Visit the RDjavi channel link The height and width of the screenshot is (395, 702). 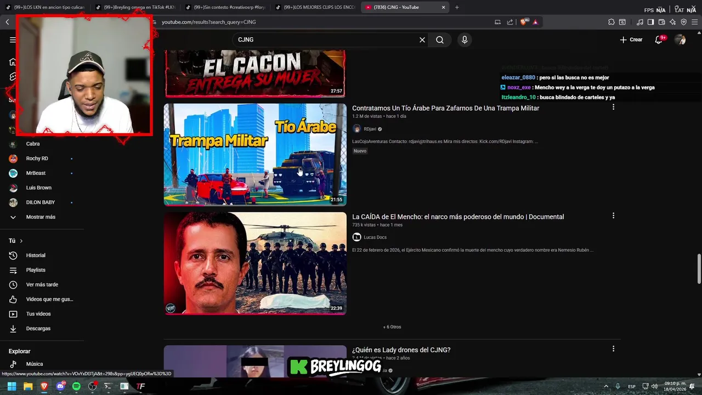tap(370, 129)
